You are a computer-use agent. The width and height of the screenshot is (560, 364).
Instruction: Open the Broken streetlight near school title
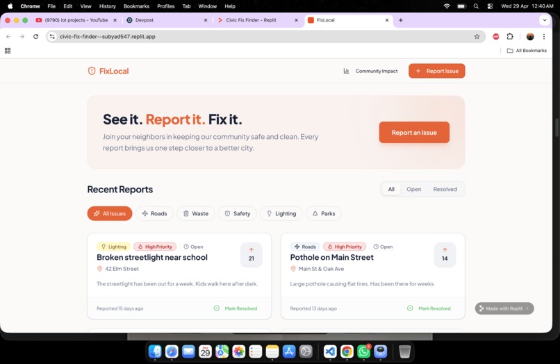[x=151, y=258]
